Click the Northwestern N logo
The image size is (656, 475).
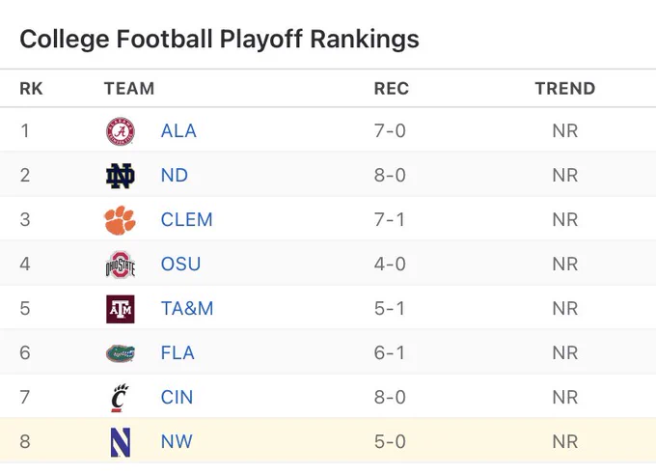(120, 442)
